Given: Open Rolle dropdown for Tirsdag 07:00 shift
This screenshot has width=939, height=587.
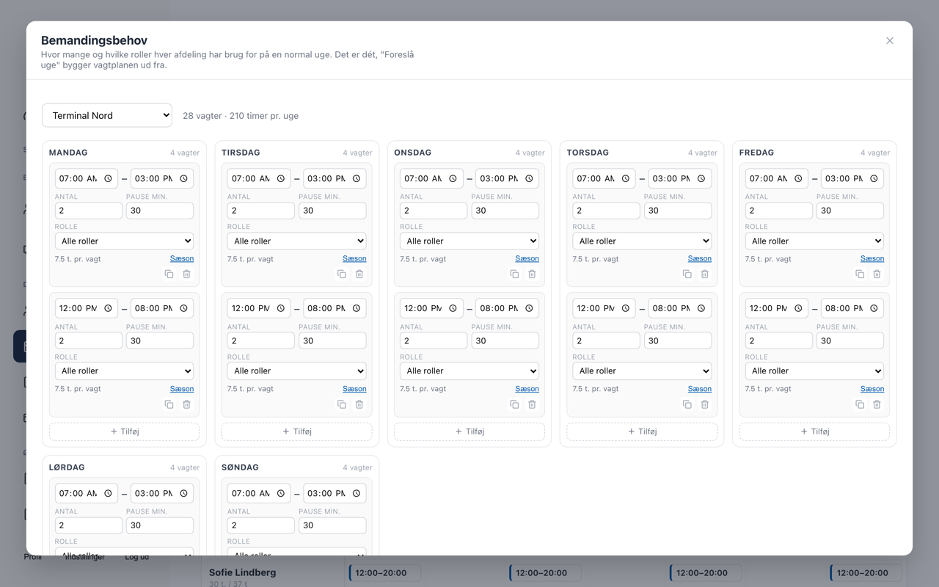Looking at the screenshot, I should point(297,241).
